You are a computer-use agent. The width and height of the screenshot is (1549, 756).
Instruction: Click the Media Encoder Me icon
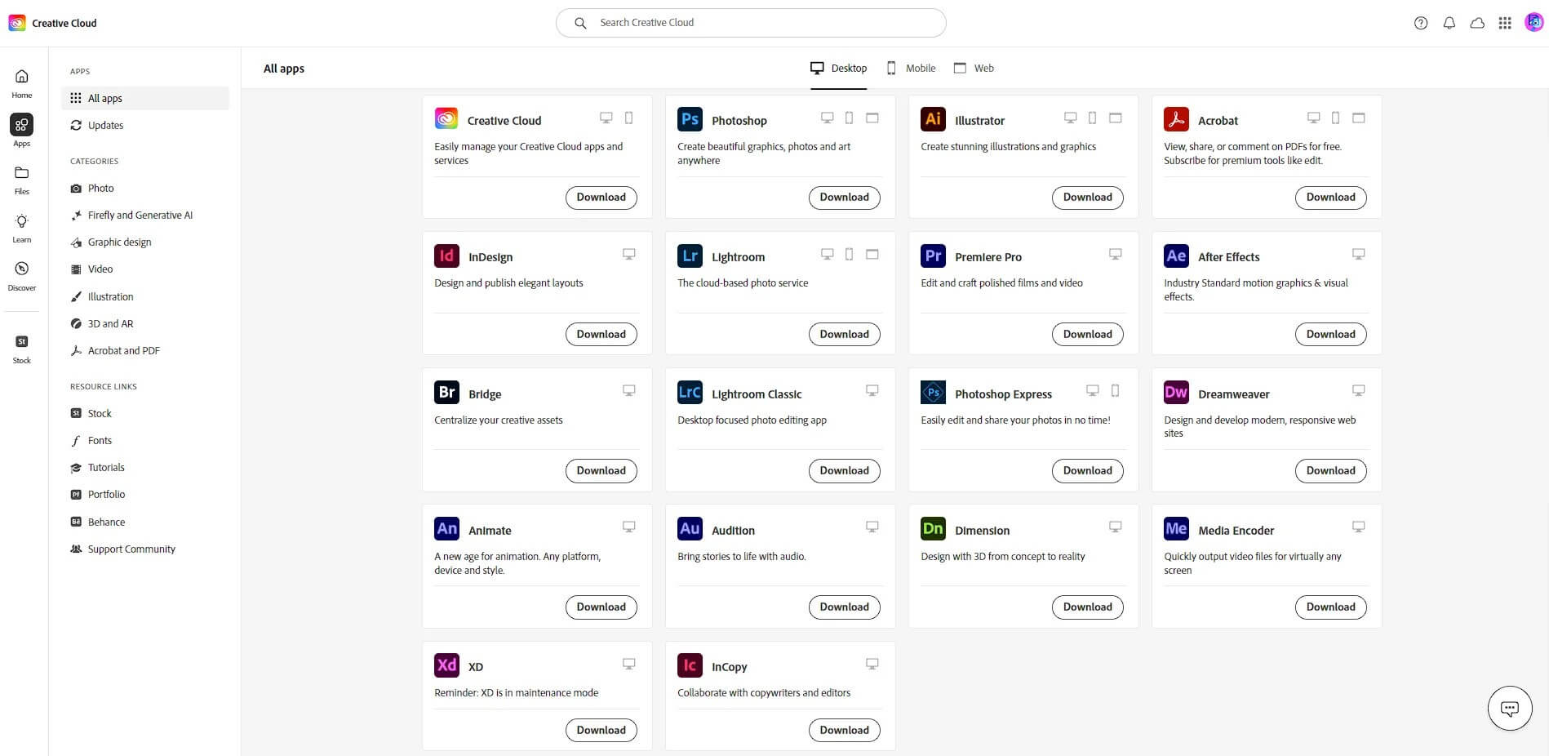pyautogui.click(x=1176, y=528)
